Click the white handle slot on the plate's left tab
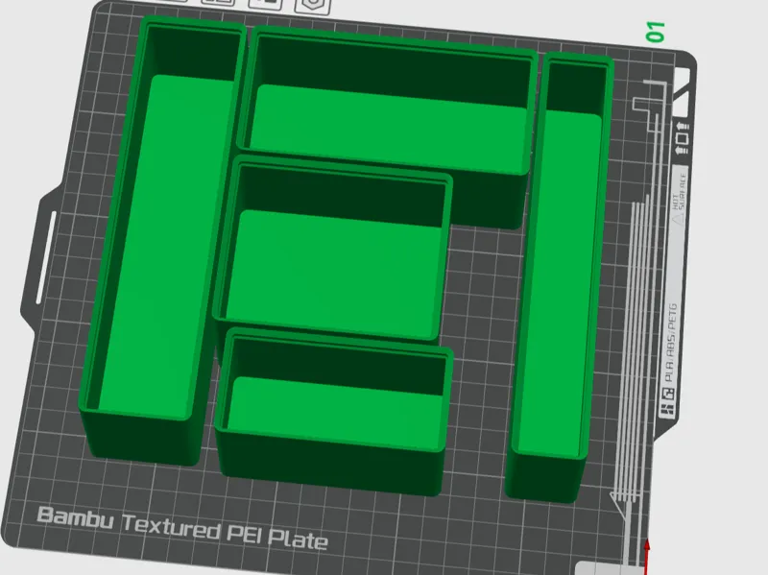768x575 pixels. click(x=46, y=257)
